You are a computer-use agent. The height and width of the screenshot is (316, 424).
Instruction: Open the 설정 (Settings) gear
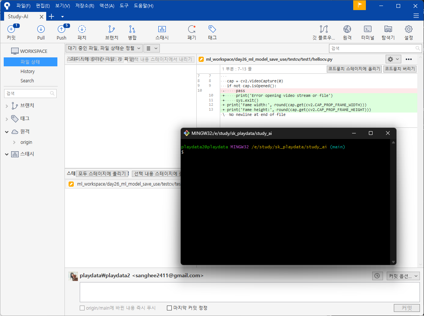(x=409, y=29)
